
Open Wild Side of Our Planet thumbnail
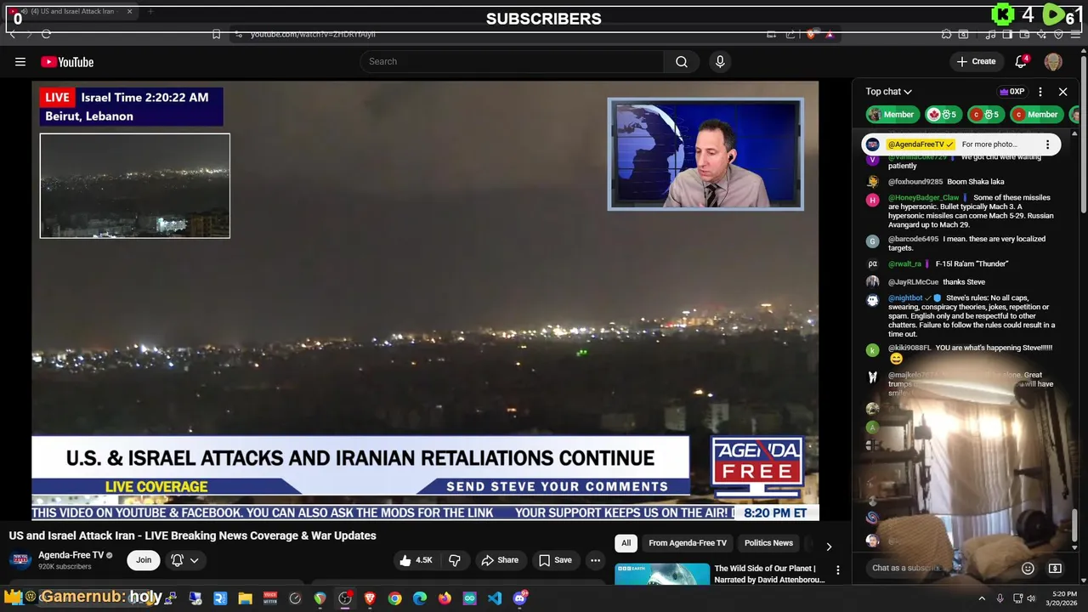click(662, 574)
